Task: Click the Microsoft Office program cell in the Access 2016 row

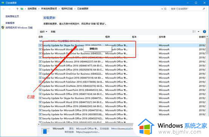Action: click(x=116, y=62)
